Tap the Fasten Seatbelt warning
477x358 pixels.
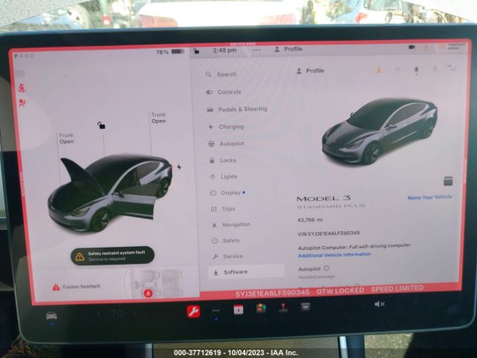click(76, 286)
